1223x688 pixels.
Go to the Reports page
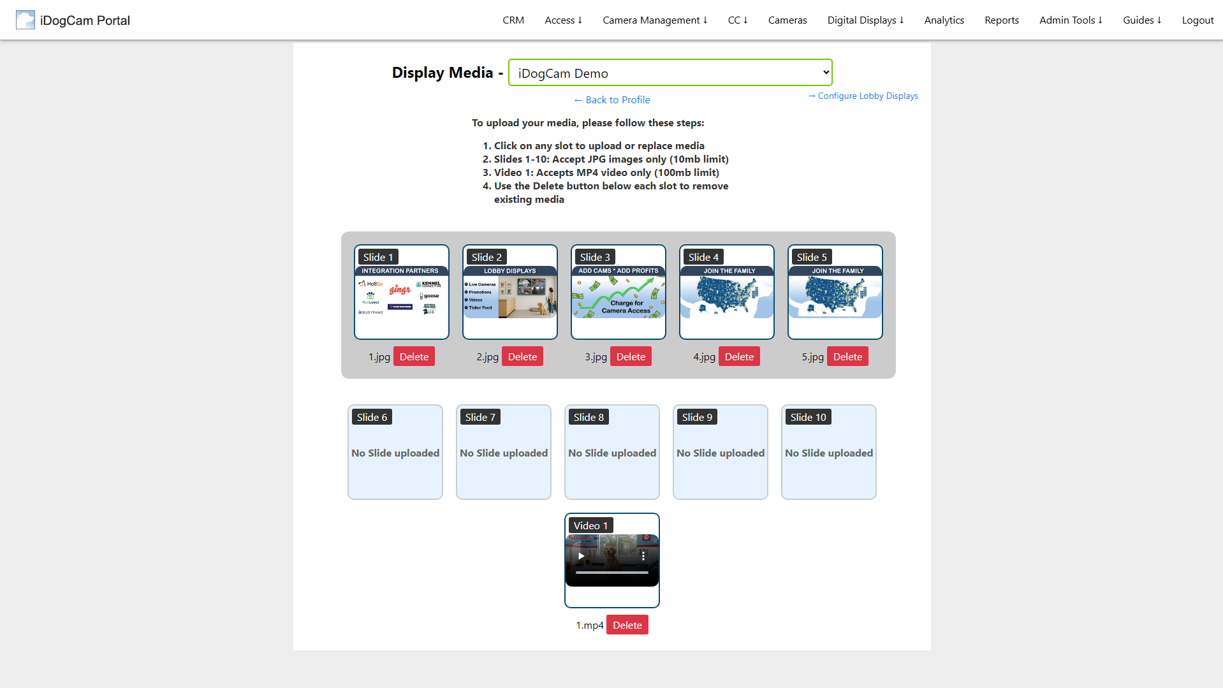1001,20
